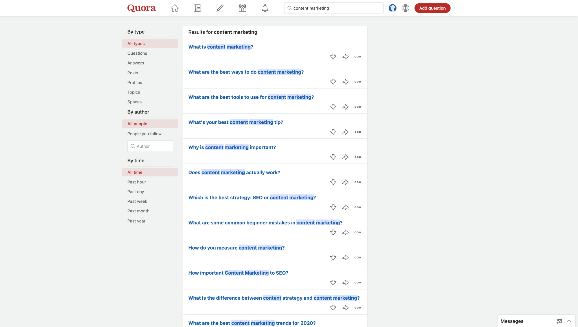Click the Author filter search box
578x327 pixels.
click(150, 146)
